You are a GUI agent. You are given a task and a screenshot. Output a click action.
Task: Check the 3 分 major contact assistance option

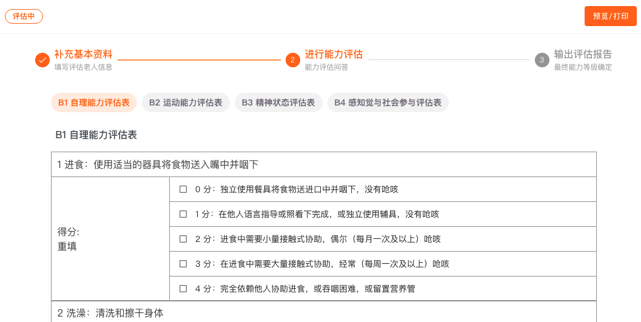pos(183,264)
